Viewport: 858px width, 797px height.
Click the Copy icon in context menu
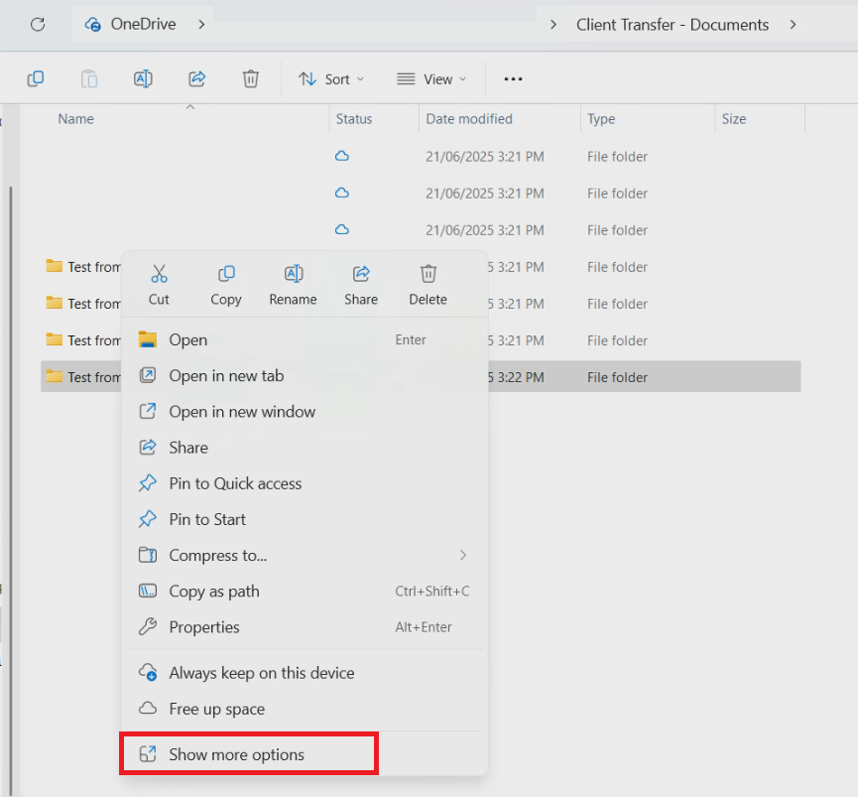tap(226, 274)
